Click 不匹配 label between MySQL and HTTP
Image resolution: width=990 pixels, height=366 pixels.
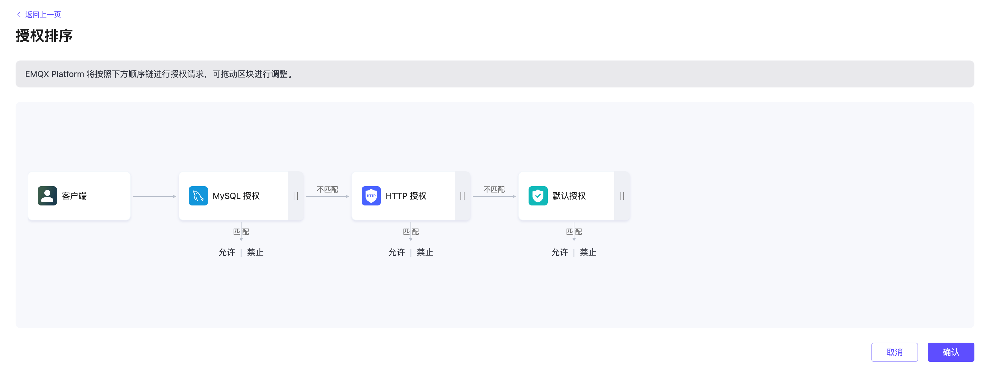pos(327,189)
